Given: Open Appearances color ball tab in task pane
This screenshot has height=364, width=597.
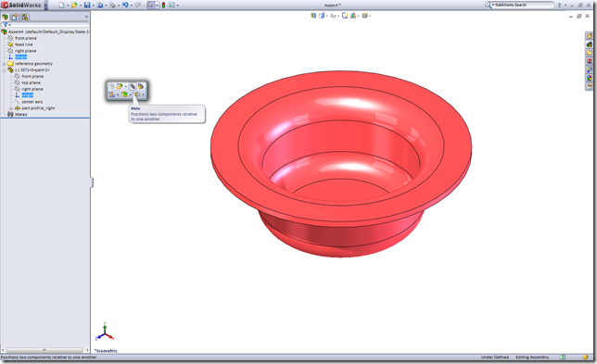Looking at the screenshot, I should pyautogui.click(x=589, y=78).
